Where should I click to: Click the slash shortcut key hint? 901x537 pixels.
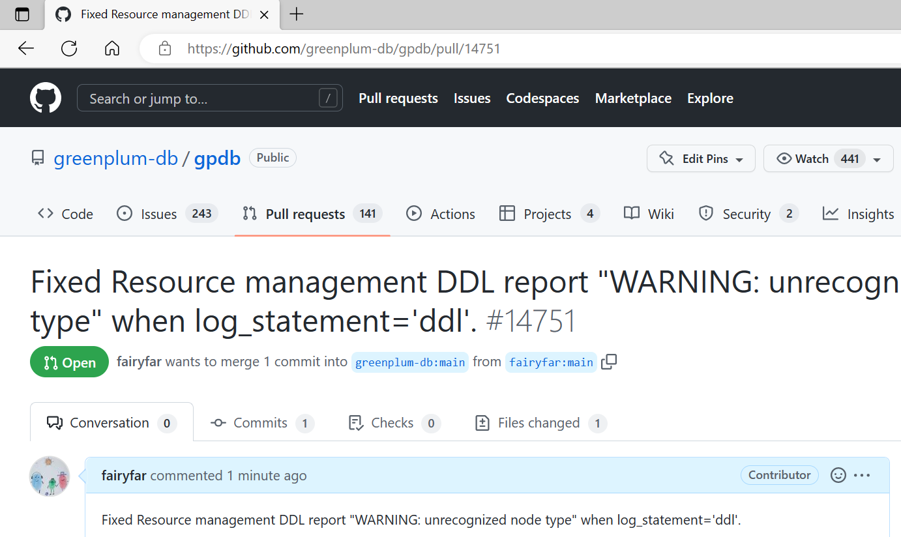tap(328, 98)
